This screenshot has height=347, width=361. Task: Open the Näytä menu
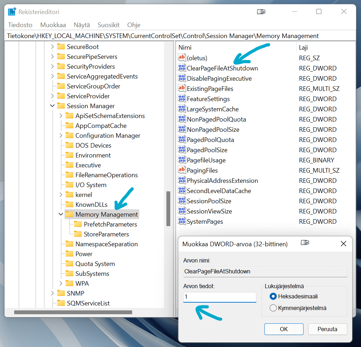click(x=82, y=25)
